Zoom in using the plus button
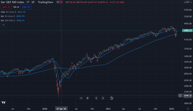The width and height of the screenshot is (193, 111). (88, 98)
